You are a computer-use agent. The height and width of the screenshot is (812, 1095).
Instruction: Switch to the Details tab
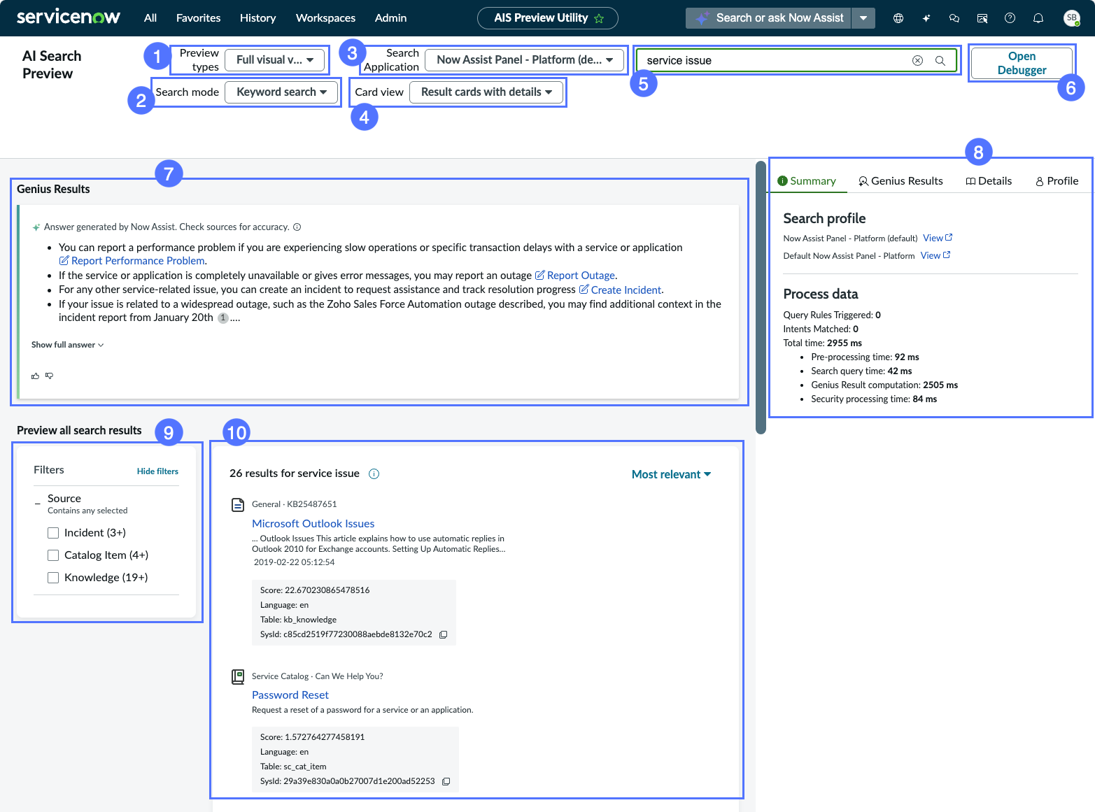click(x=989, y=181)
